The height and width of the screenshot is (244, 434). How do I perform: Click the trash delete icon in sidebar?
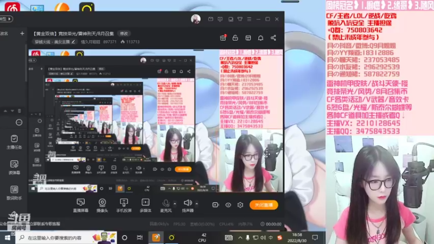coord(20,111)
